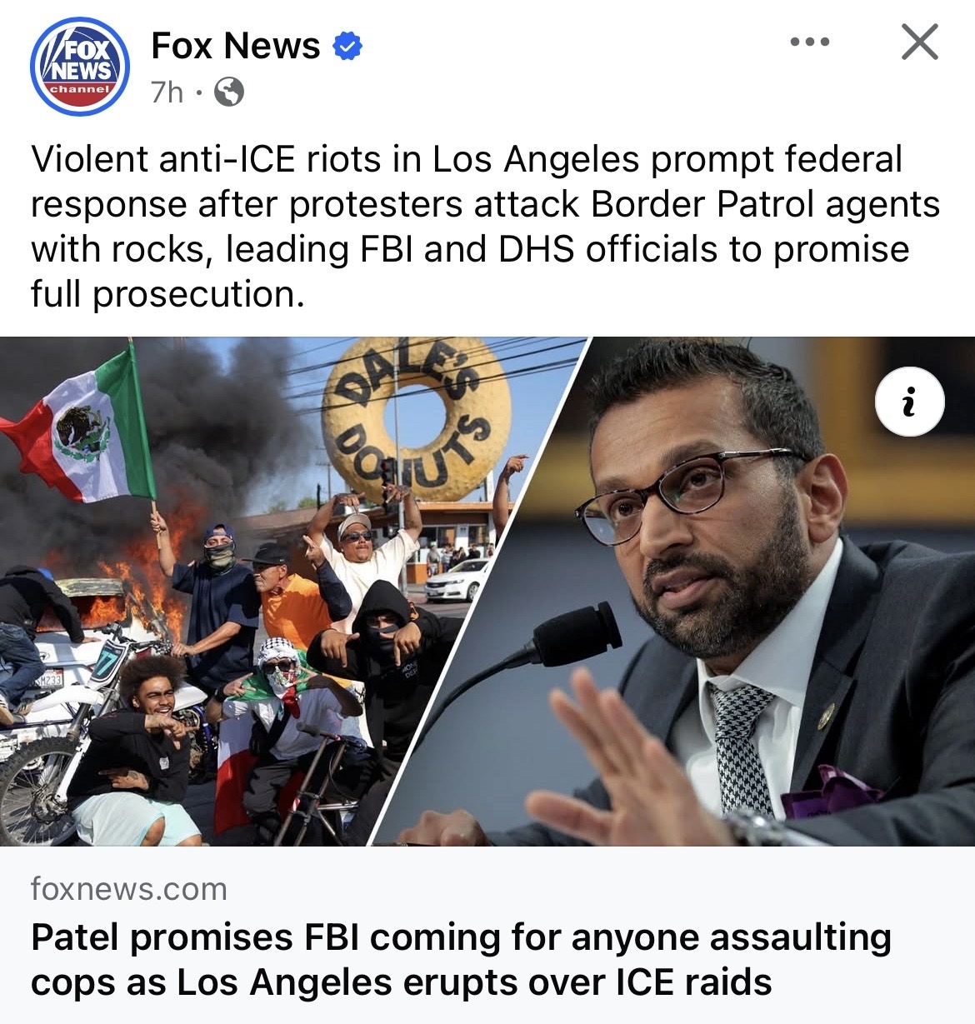
Task: Click the white car parked behind protesters
Action: point(456,580)
